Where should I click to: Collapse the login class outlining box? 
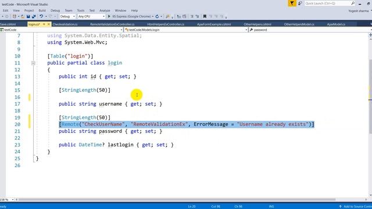click(33, 63)
